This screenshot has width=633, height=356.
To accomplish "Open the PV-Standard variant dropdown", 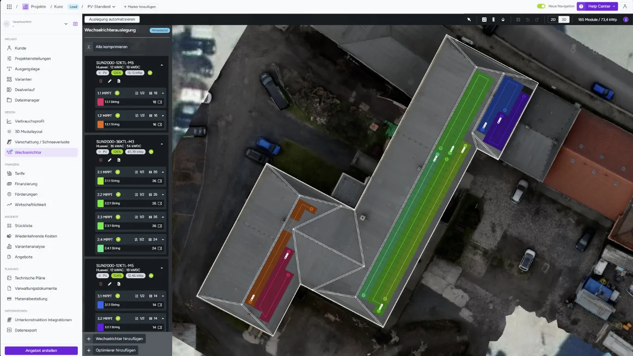I will [x=101, y=6].
